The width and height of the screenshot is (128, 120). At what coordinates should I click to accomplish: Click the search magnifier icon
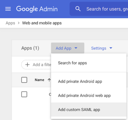[x=78, y=9]
